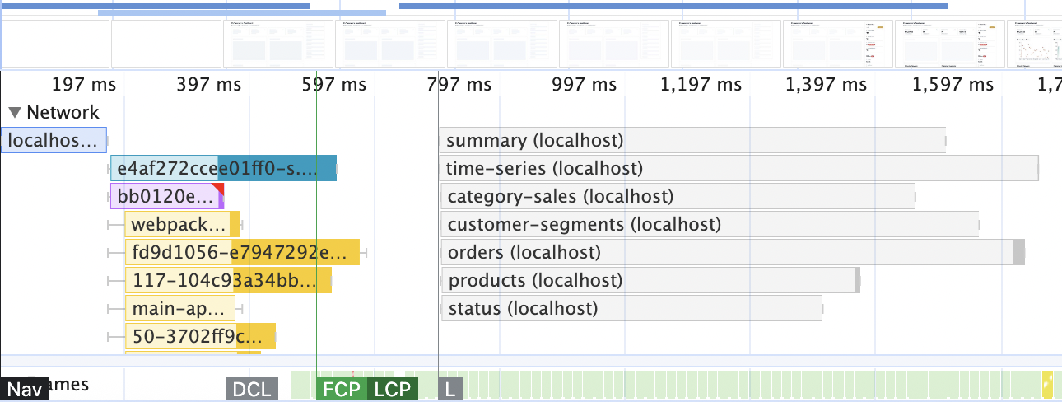Click the first blank filmstrip screenshot thumbnail
1062x402 pixels.
(x=55, y=44)
